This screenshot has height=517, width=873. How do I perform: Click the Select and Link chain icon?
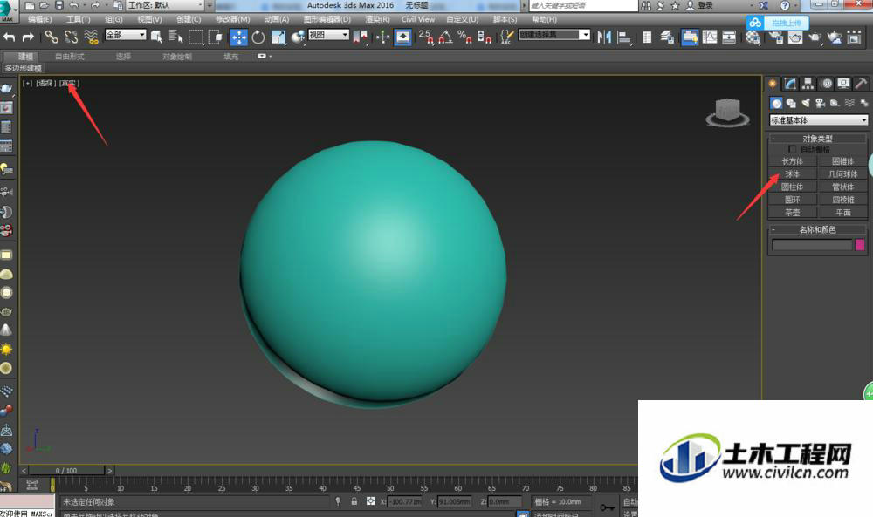click(52, 37)
